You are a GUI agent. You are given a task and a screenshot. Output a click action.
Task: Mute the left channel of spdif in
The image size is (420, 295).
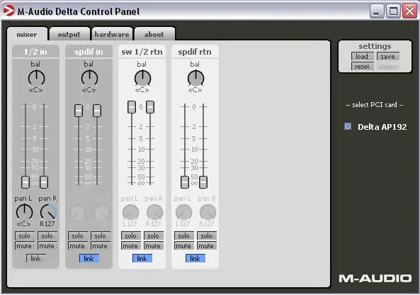point(77,245)
